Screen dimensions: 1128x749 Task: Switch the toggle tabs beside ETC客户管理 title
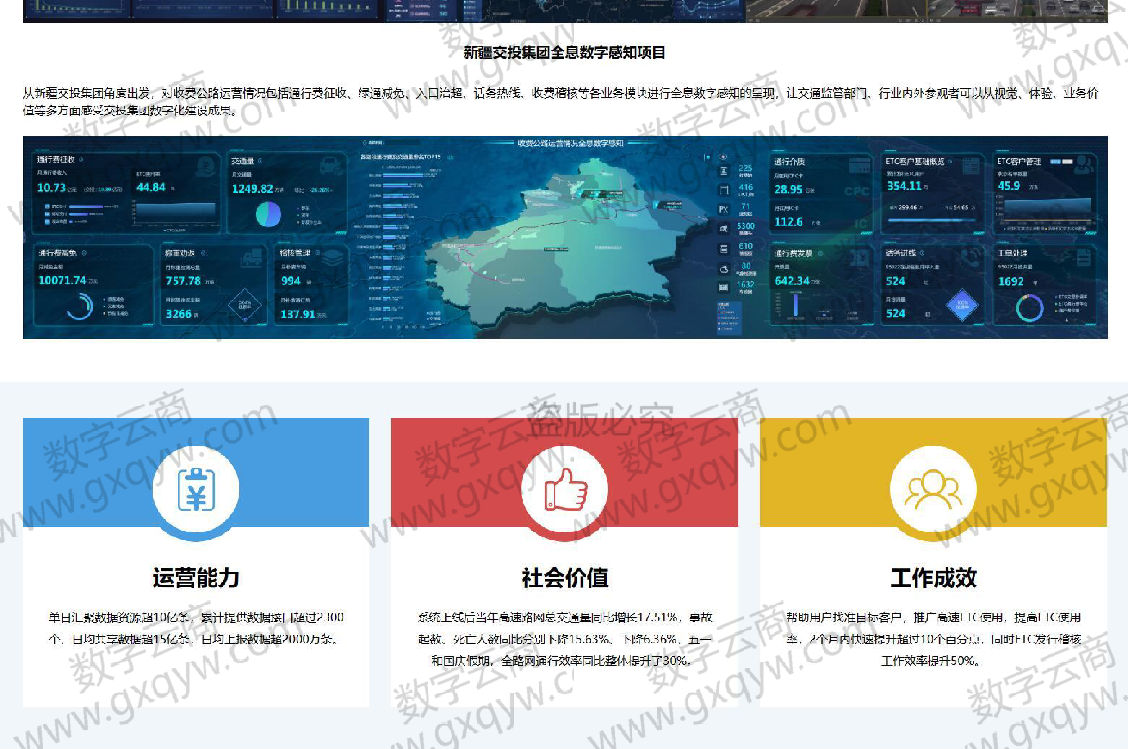[x=1062, y=162]
